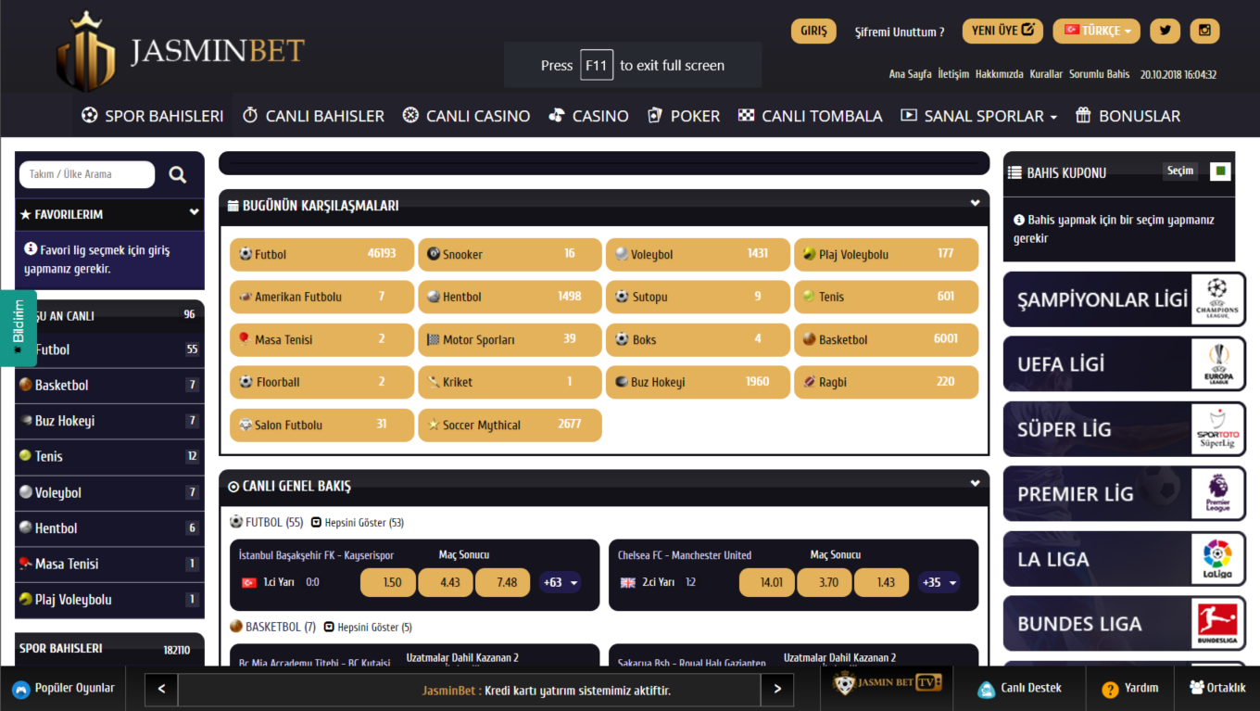1260x711 pixels.
Task: Collapse Canlı Genel Bakış section
Action: pos(975,483)
